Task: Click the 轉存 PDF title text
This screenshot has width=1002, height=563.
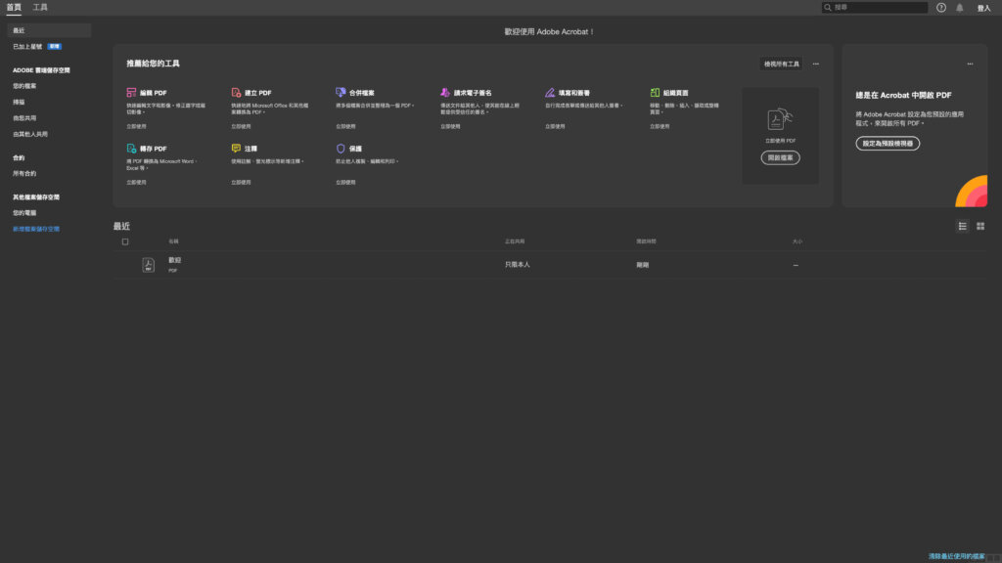Action: [x=154, y=149]
